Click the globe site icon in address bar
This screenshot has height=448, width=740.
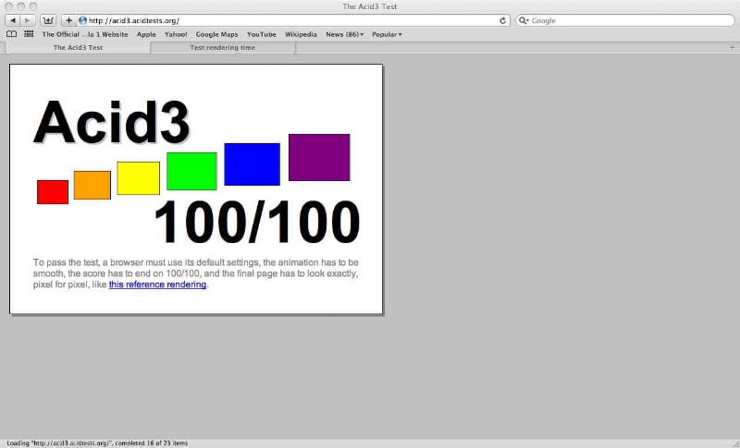82,20
